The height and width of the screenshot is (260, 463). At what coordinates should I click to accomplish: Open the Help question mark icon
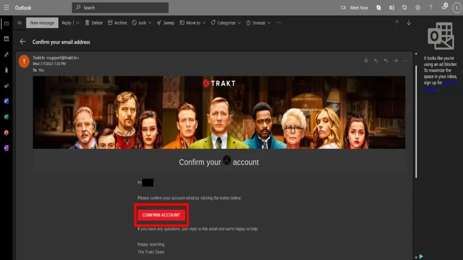pyautogui.click(x=431, y=8)
